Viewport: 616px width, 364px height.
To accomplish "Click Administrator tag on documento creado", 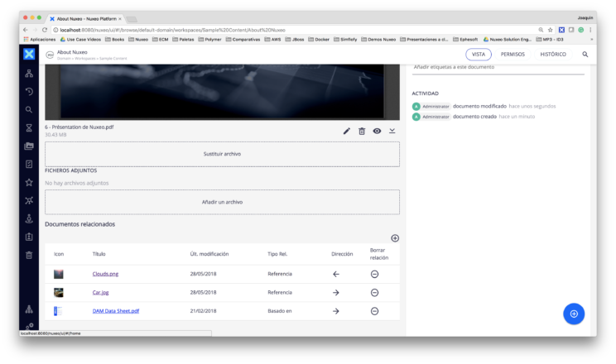I will pyautogui.click(x=436, y=117).
